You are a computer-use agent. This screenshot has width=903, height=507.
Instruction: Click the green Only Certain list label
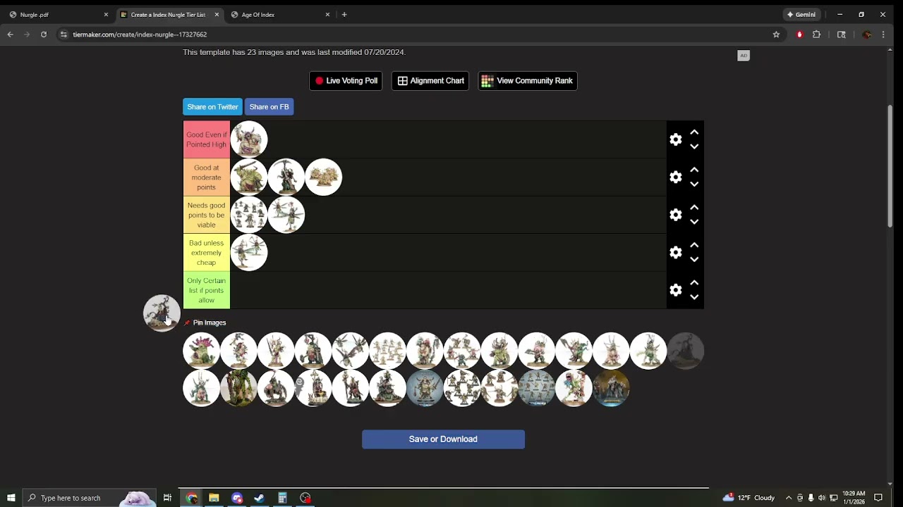(x=207, y=290)
